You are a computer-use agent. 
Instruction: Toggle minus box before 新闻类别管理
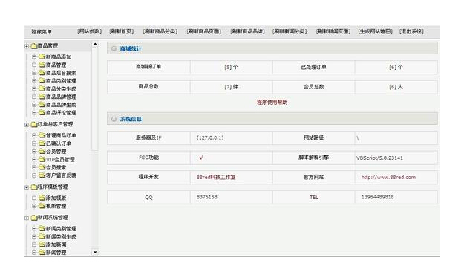click(34, 229)
